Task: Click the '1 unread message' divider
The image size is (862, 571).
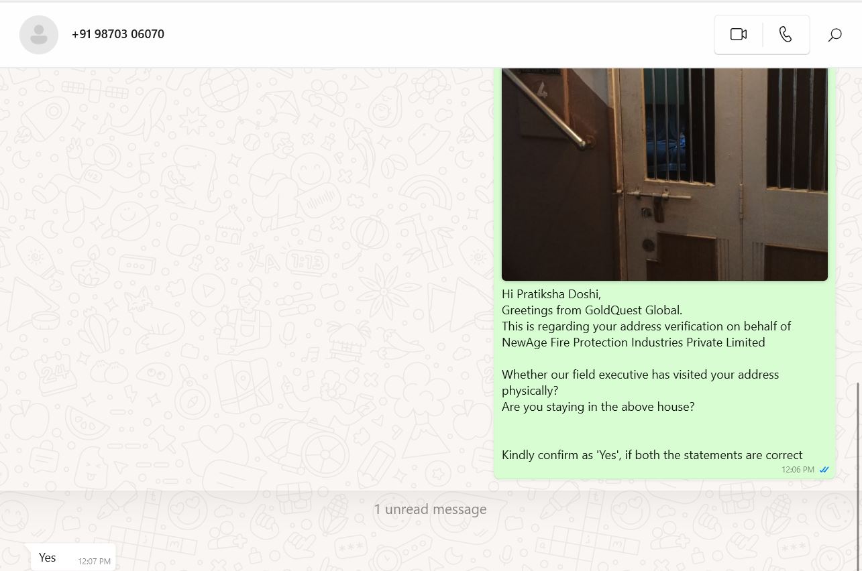Action: coord(430,509)
